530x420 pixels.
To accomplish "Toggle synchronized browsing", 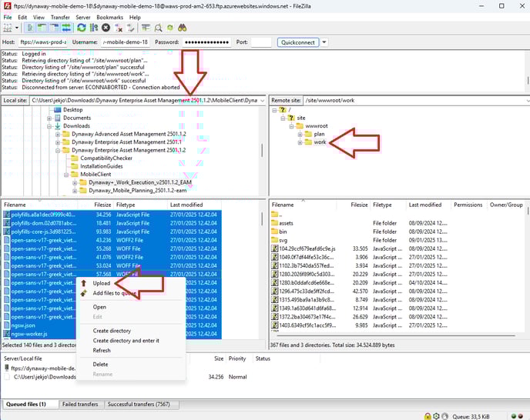I will (x=170, y=28).
